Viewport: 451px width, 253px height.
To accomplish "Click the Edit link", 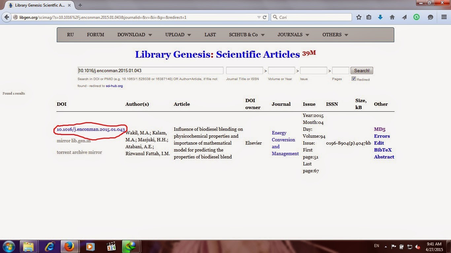I will pos(379,143).
